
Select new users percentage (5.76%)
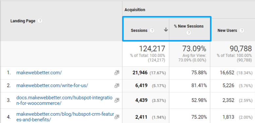pos(245,86)
